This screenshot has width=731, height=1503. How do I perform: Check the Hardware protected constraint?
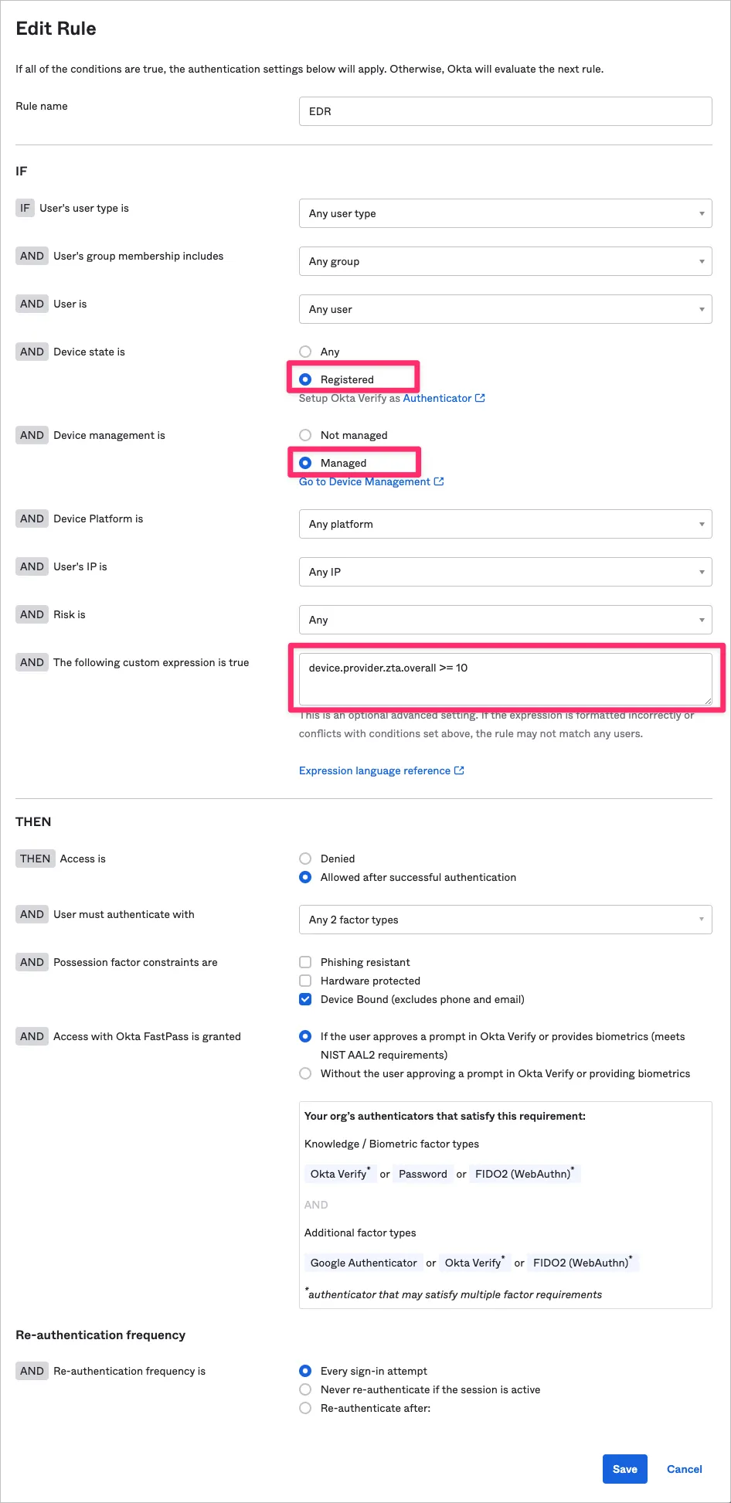click(x=305, y=981)
